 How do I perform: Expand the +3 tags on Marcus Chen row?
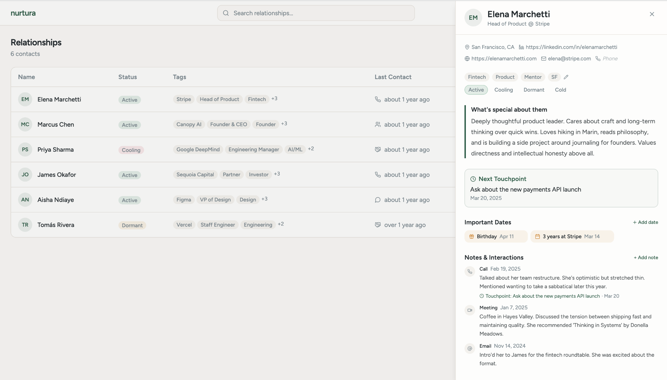[x=284, y=124]
